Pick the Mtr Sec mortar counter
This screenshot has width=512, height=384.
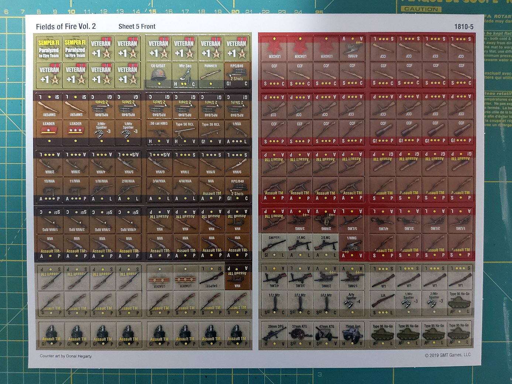pyautogui.click(x=185, y=75)
